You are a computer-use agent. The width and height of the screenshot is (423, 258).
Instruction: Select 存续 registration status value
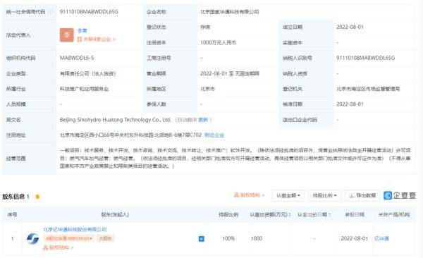[205, 27]
